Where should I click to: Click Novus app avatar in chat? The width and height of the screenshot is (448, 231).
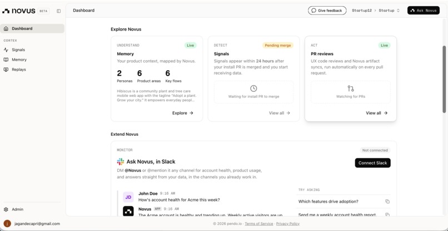tap(128, 212)
